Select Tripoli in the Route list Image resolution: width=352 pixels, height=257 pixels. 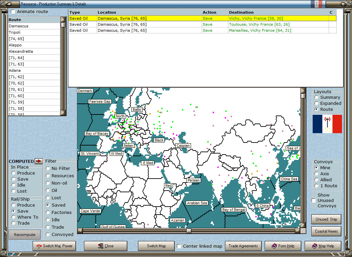[34, 32]
